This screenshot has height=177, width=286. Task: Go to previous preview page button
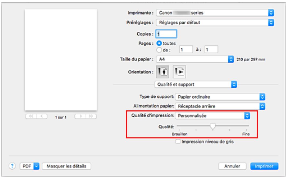[42, 116]
